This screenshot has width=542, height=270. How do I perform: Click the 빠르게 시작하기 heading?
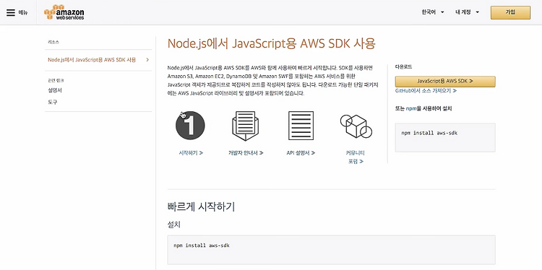201,206
